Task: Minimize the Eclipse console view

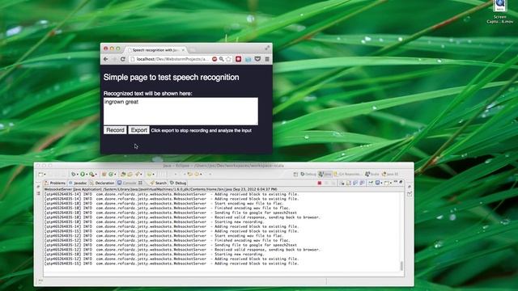Action: pos(396,182)
